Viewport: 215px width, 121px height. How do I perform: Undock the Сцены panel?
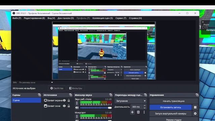coord(39,95)
